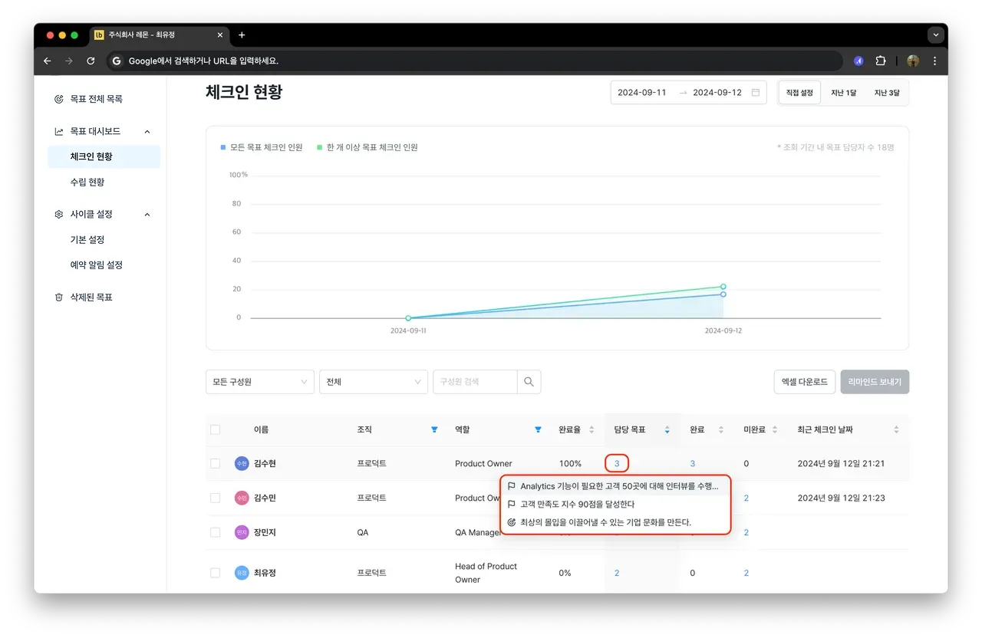Check the 장민지 row checkbox

click(215, 532)
